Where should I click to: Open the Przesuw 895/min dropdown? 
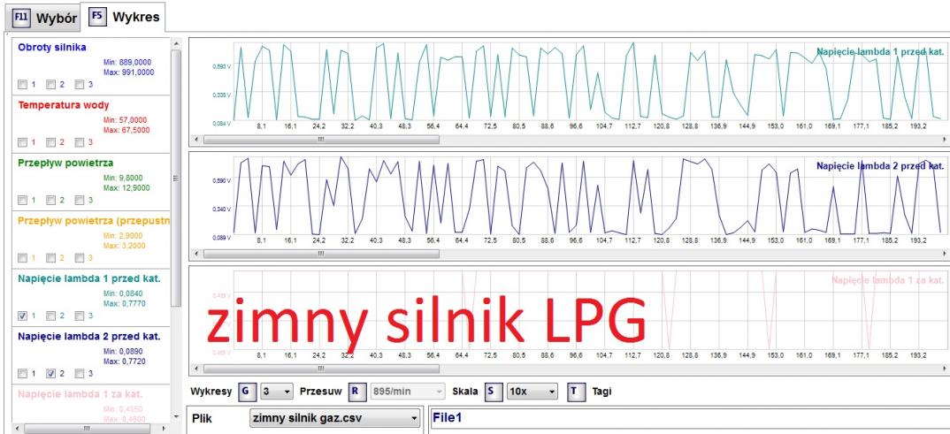tap(408, 391)
